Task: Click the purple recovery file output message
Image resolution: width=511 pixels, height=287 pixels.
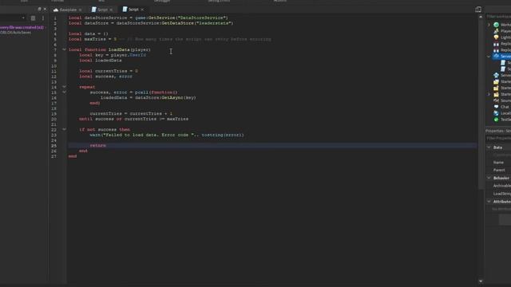Action: (x=22, y=28)
